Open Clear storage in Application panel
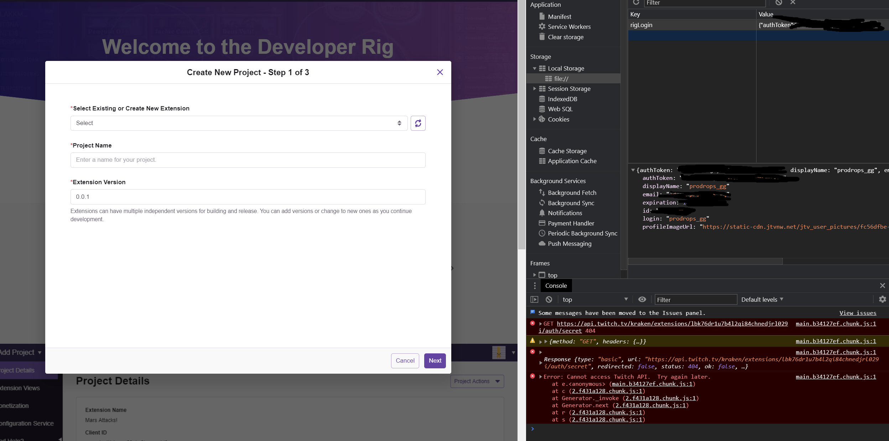889x441 pixels. tap(566, 37)
